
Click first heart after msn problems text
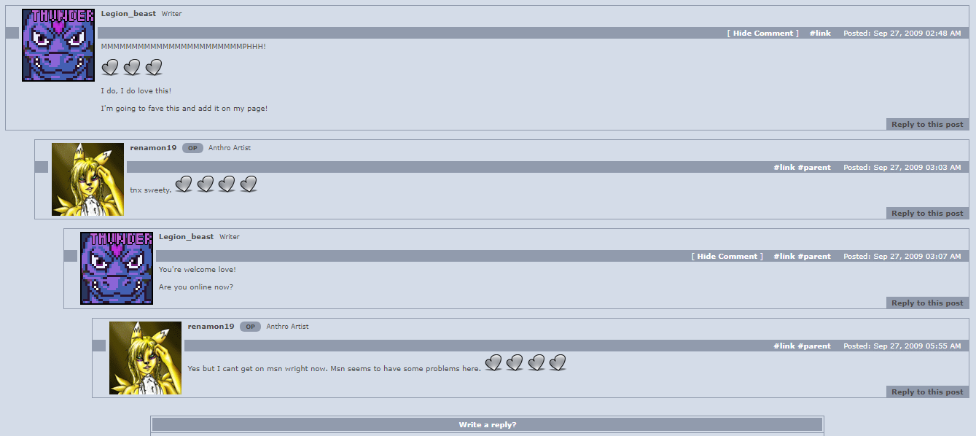tap(493, 362)
